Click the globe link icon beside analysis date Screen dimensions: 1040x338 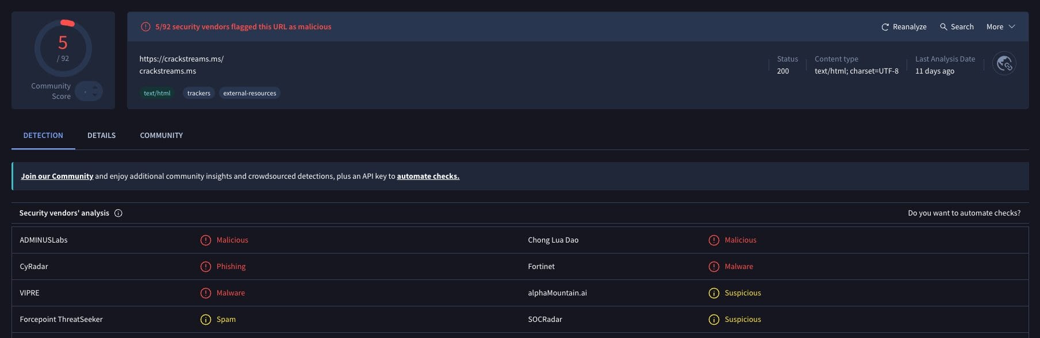pyautogui.click(x=1004, y=64)
